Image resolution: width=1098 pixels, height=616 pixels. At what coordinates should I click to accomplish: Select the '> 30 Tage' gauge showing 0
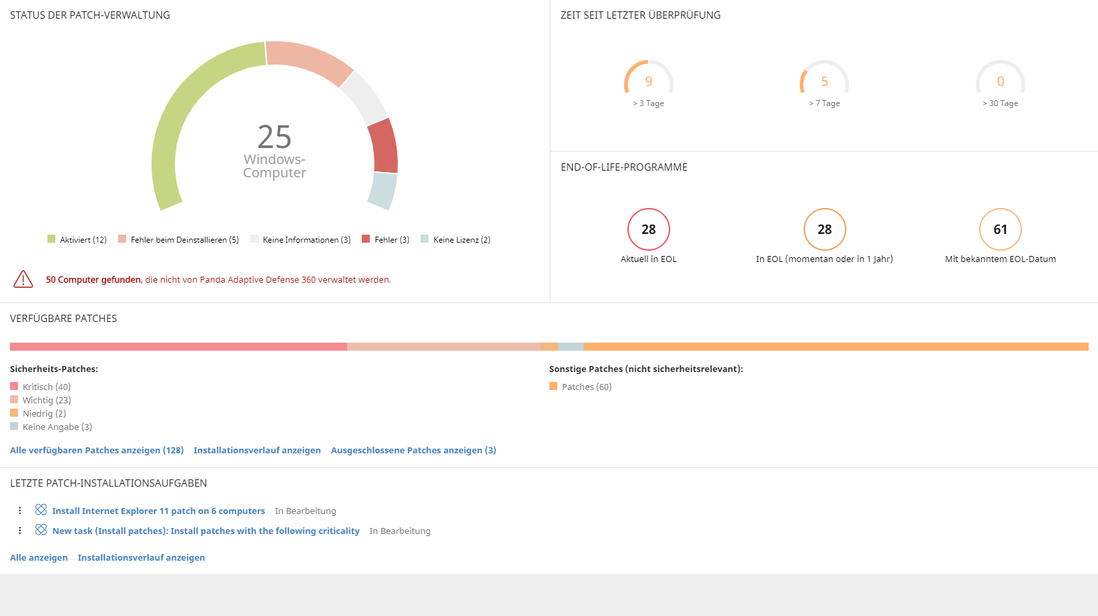point(1000,82)
